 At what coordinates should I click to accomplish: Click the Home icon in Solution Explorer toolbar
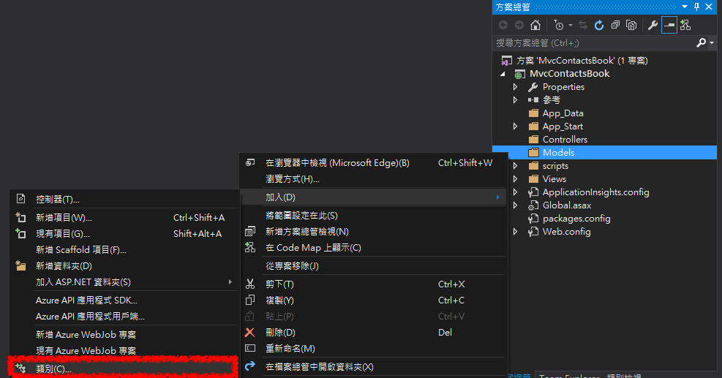pyautogui.click(x=535, y=26)
